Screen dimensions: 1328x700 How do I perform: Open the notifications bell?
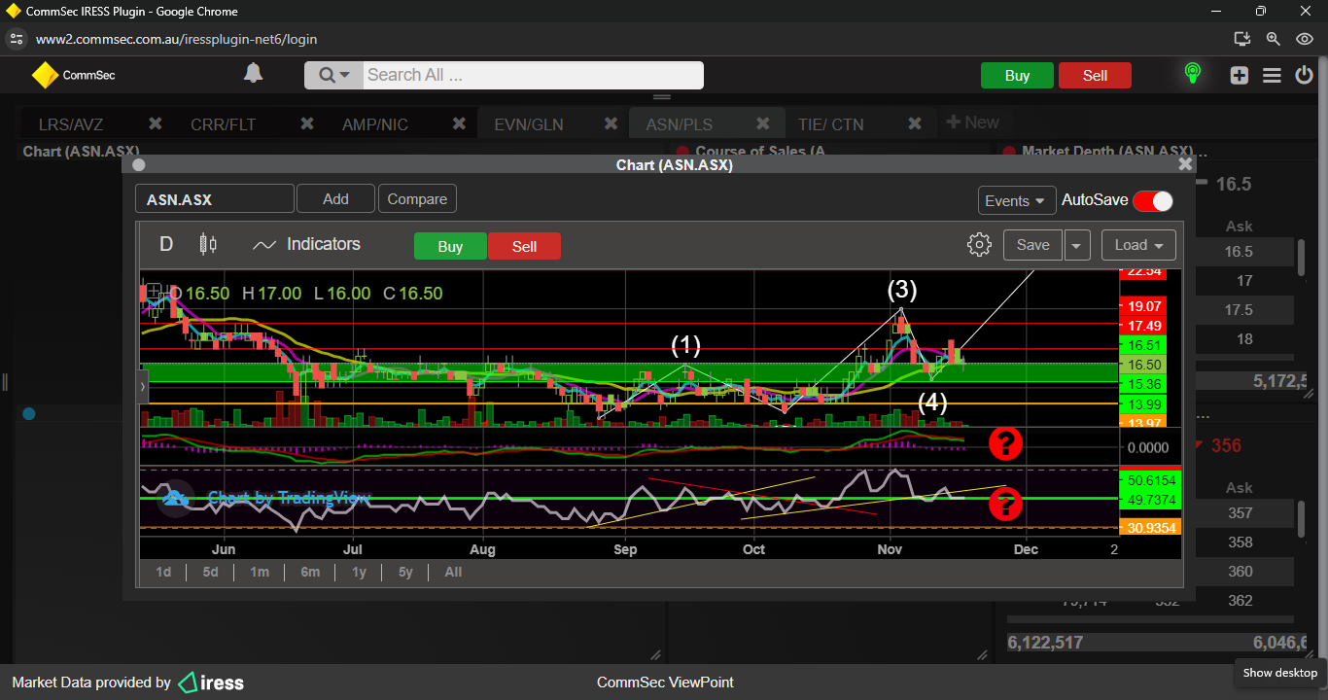coord(253,74)
